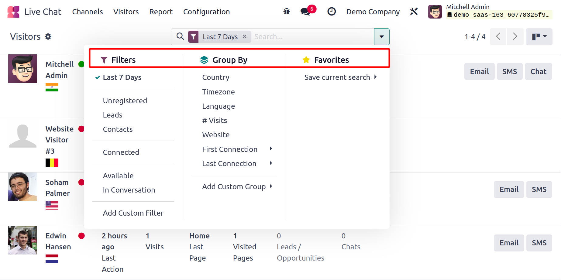Click the wrench and screwdriver tools icon
This screenshot has height=280, width=561.
414,12
